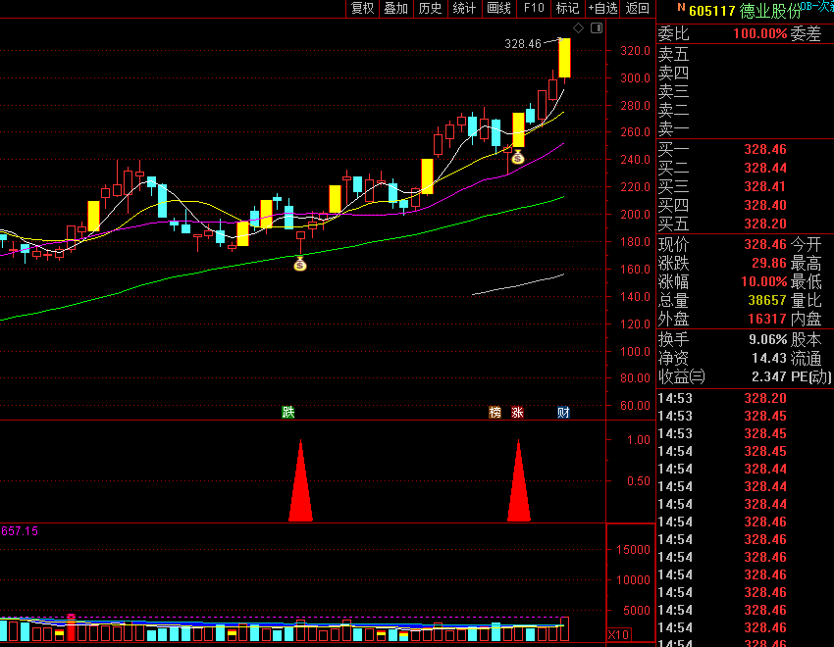Screen dimensions: 834x647
Task: Open the blue 财 marker on the chart
Action: (x=563, y=412)
